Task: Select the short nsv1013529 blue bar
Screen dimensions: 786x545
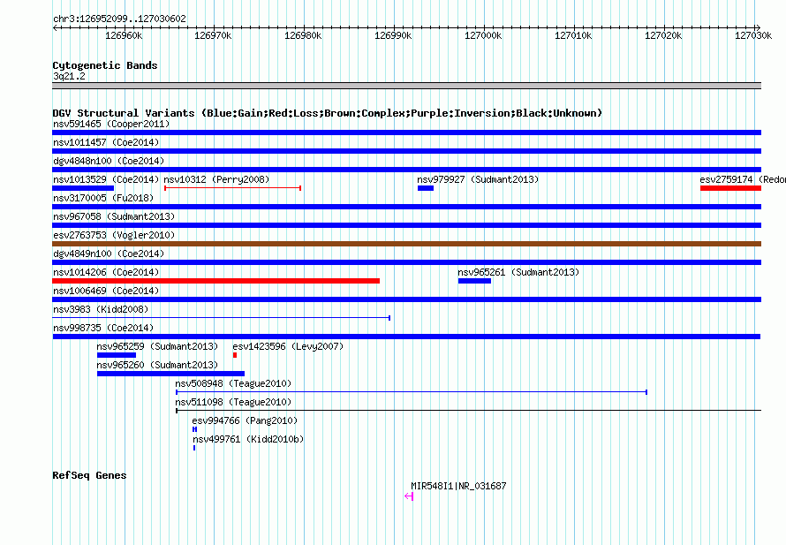Action: click(83, 188)
